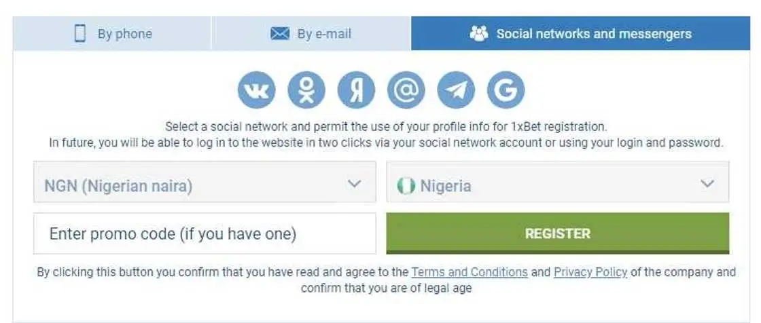Screen dimensions: 761x323
Task: Open the Terms and Conditions link
Action: (470, 272)
